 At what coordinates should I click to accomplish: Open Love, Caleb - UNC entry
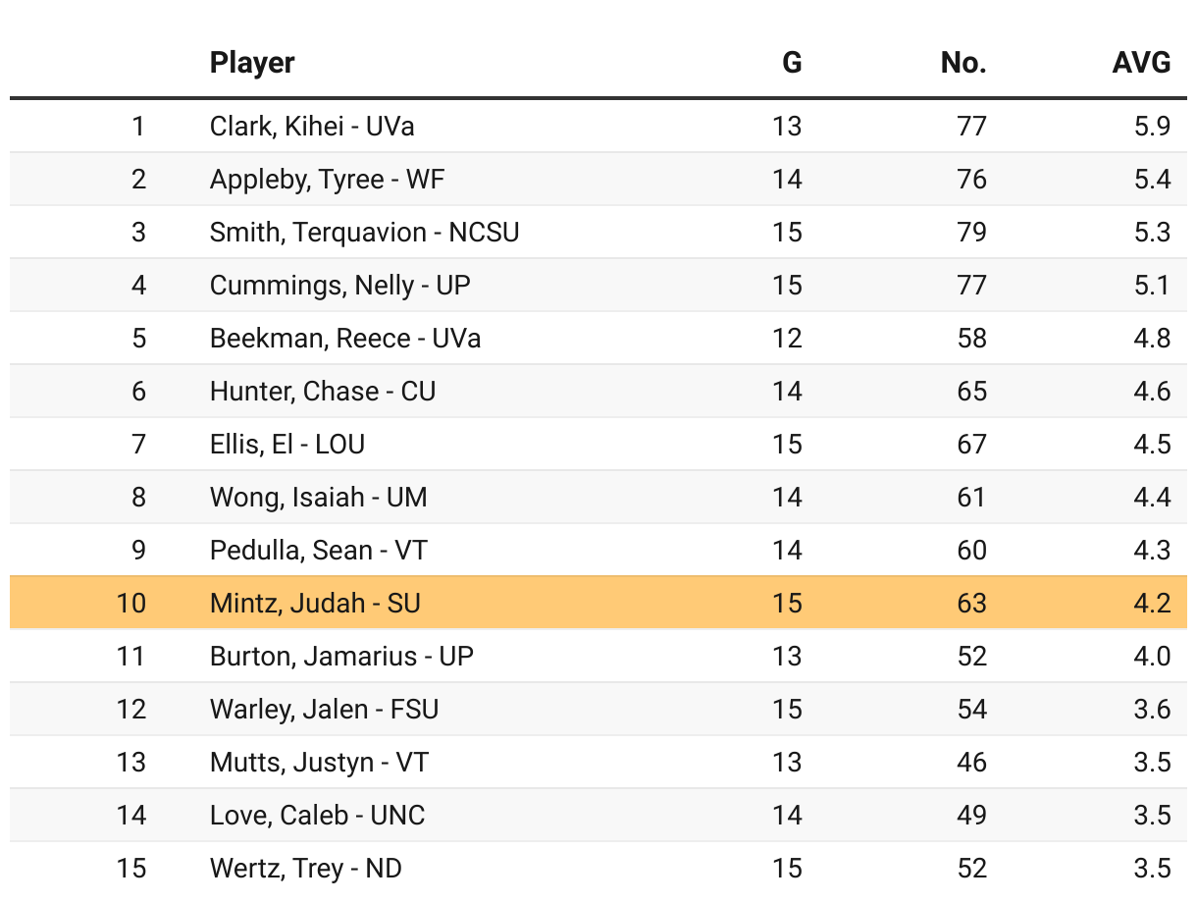[317, 815]
